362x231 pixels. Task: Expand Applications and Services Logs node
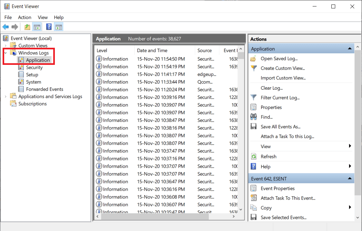6,96
